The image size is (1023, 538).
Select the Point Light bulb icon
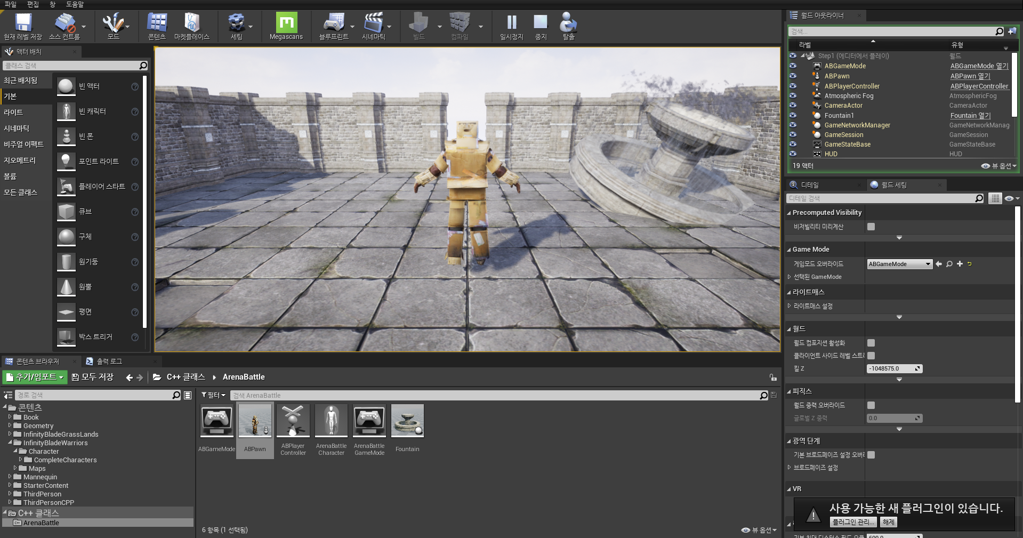pyautogui.click(x=66, y=161)
